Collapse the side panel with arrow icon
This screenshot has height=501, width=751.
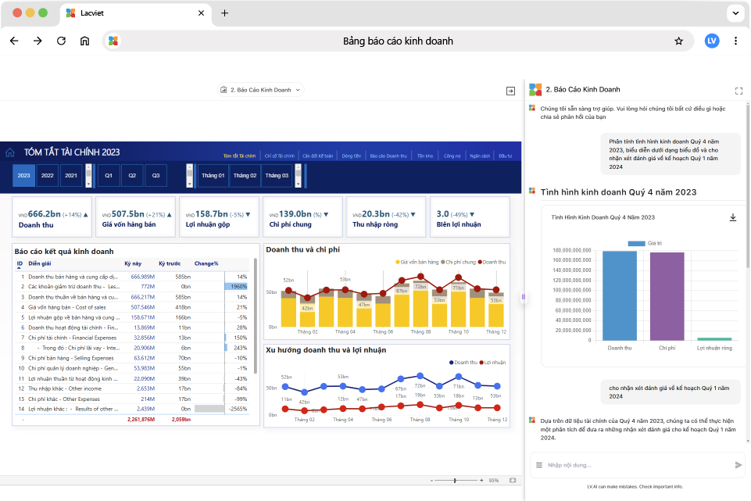510,91
